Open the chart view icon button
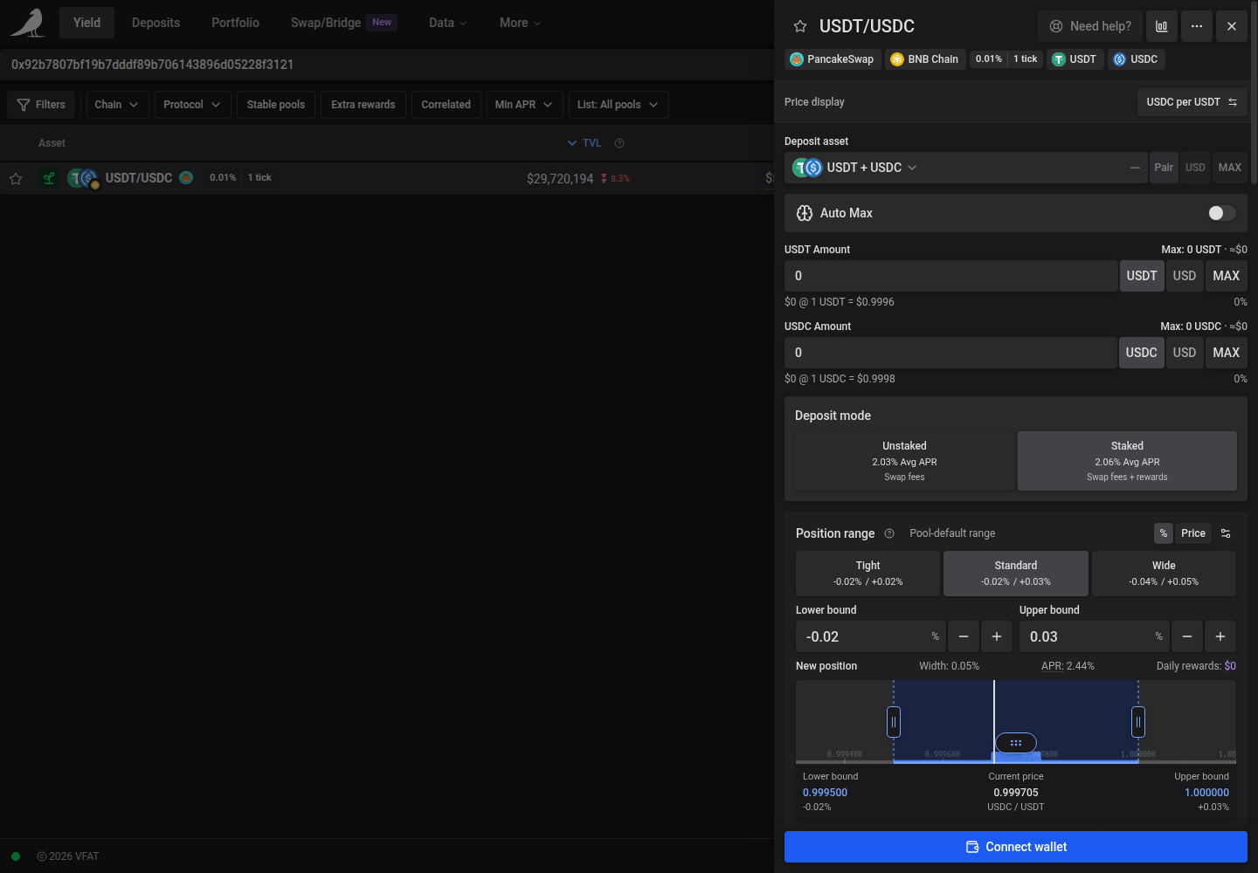 [1161, 26]
